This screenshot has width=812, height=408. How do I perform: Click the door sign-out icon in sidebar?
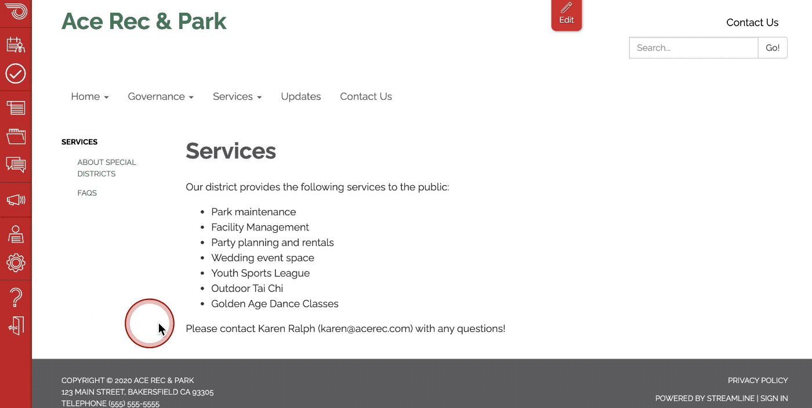[x=16, y=326]
